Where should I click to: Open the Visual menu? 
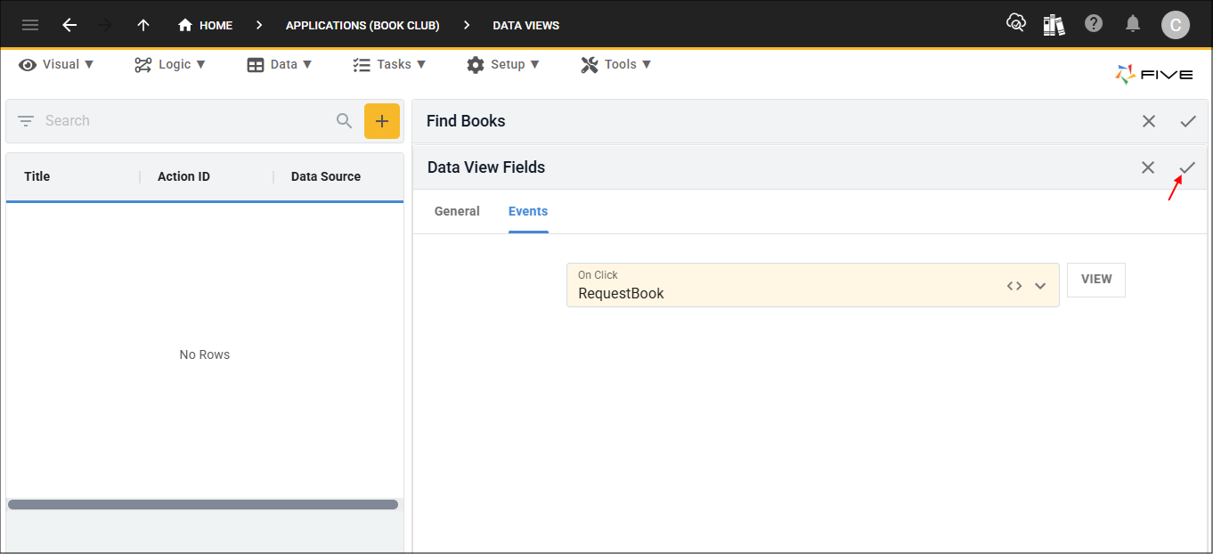click(x=57, y=64)
